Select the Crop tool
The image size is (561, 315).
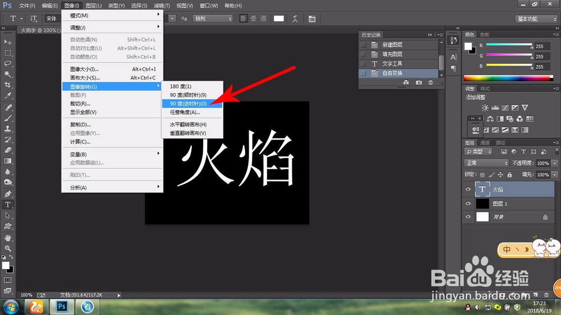[7, 85]
